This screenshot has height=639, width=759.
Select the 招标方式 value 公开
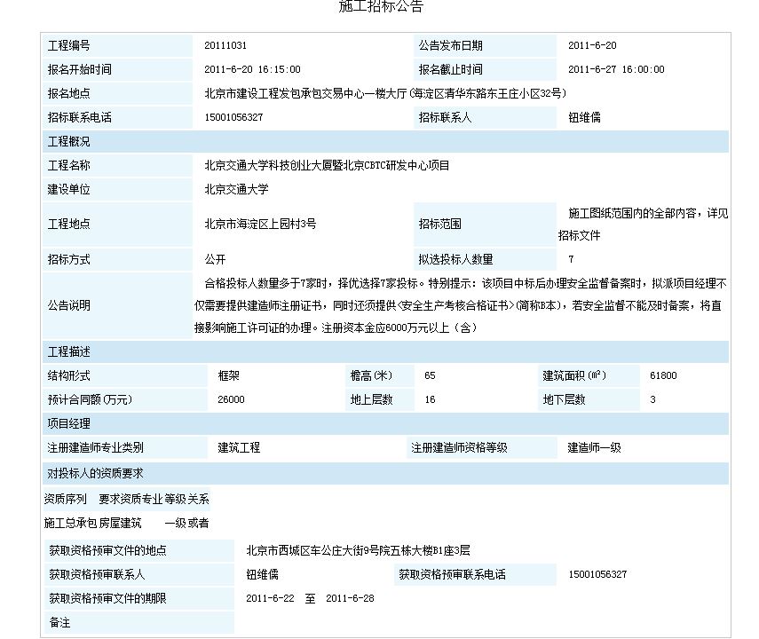(215, 260)
